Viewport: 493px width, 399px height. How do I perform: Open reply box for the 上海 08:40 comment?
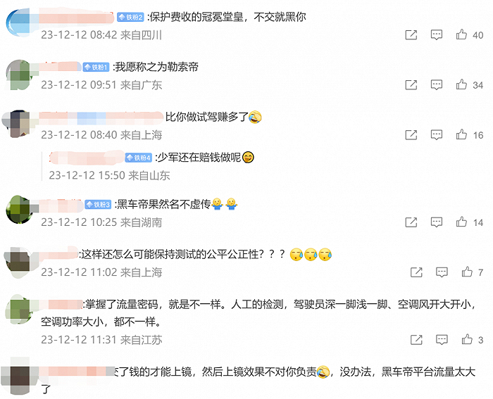click(x=437, y=135)
